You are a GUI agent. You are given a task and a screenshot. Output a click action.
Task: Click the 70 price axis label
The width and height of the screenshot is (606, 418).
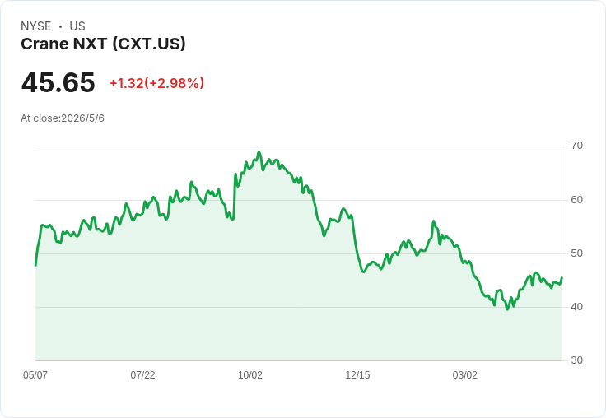(576, 146)
